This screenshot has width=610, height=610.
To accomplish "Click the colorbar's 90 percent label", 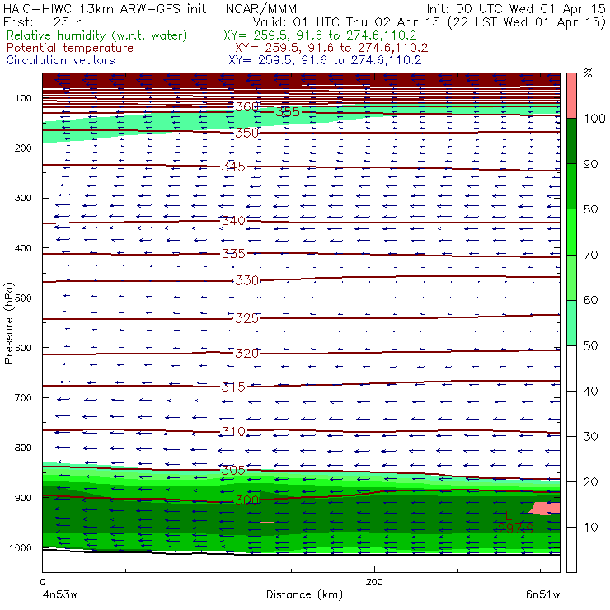I will [590, 164].
